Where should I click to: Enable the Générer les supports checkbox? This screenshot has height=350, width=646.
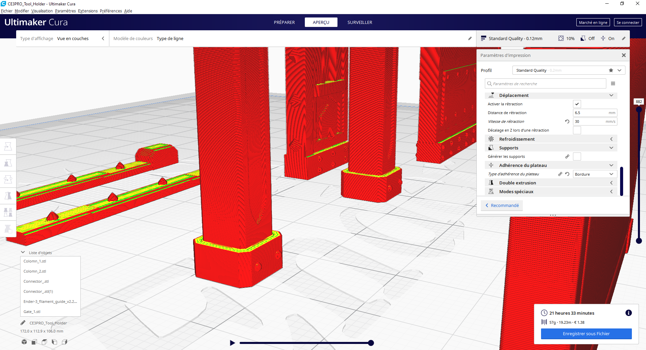click(x=577, y=156)
